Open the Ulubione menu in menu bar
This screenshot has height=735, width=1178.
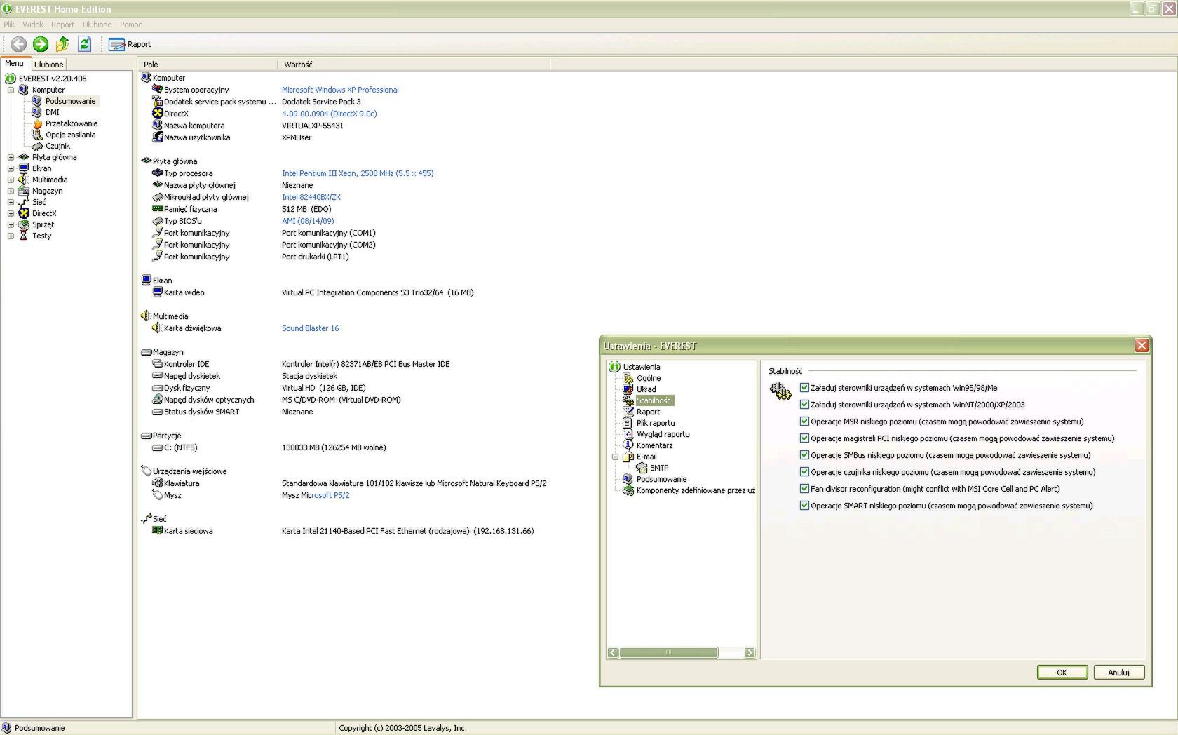click(97, 25)
